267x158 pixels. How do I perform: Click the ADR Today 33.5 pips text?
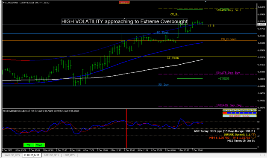pyautogui.click(x=224, y=131)
